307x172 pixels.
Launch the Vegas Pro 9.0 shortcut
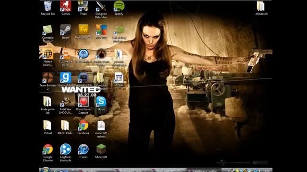point(83,78)
